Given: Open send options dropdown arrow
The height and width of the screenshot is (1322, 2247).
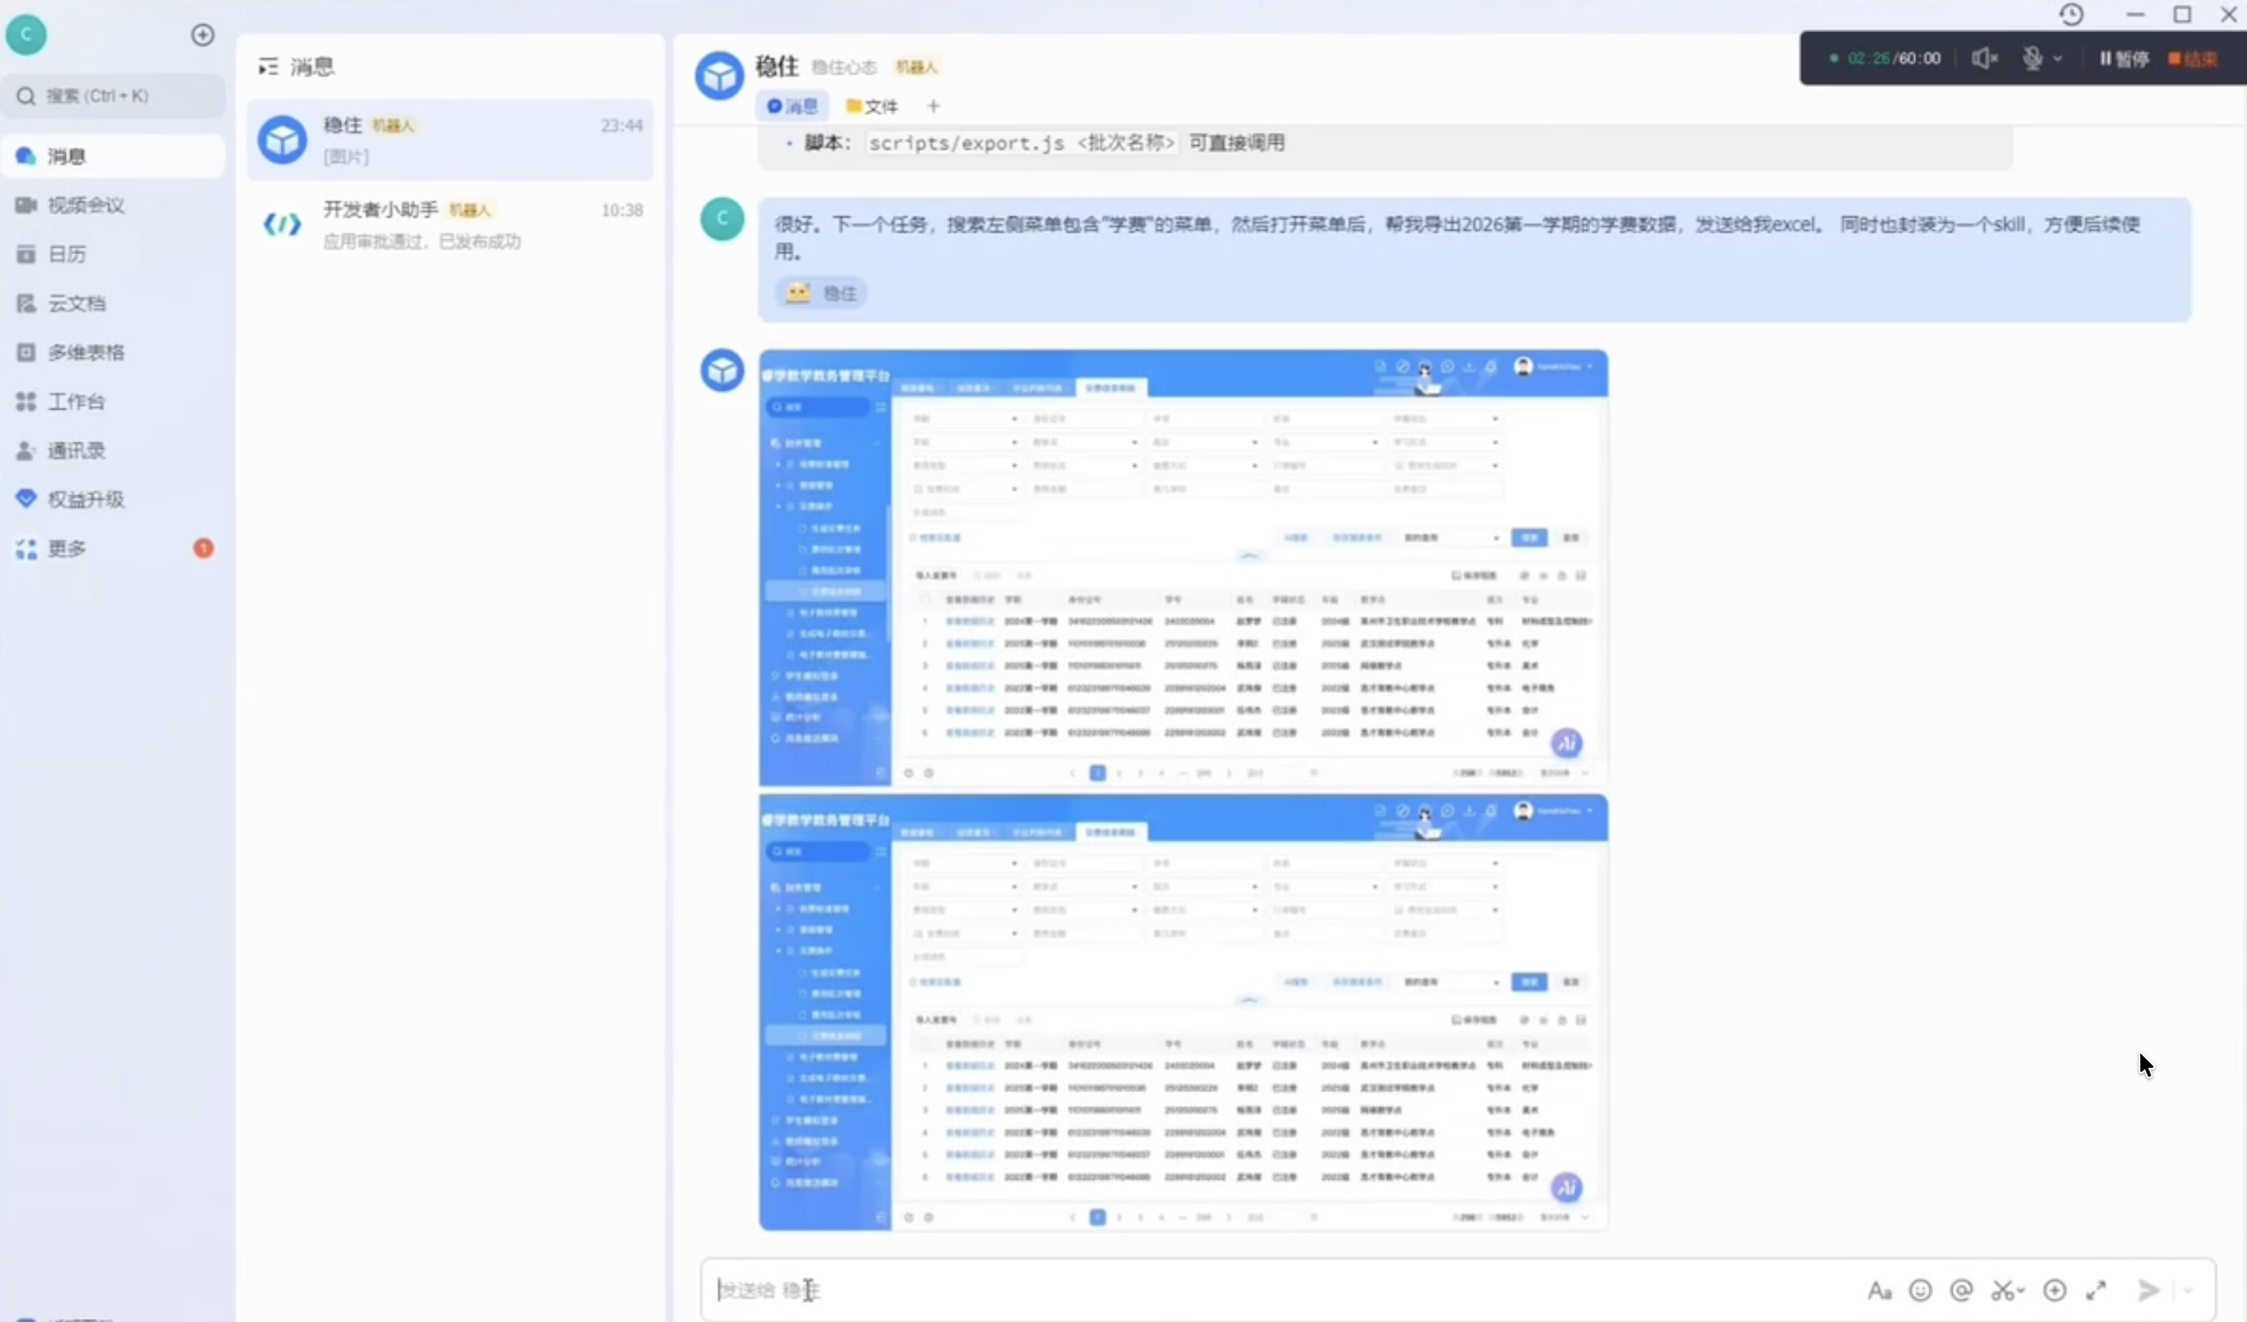Looking at the screenshot, I should 2187,1290.
